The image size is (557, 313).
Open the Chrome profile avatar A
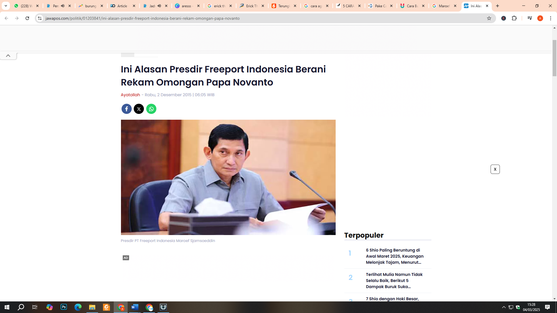click(x=540, y=18)
